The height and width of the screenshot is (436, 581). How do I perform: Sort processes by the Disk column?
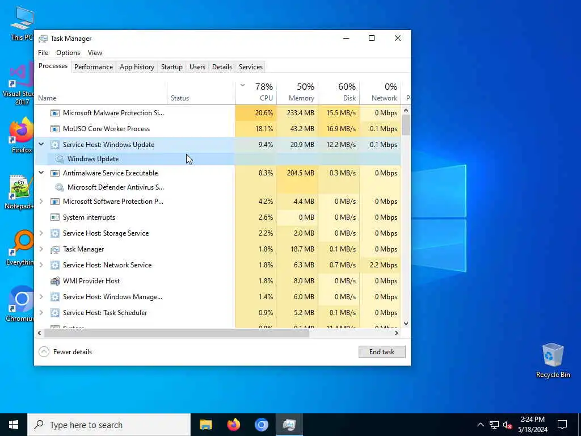(x=339, y=93)
